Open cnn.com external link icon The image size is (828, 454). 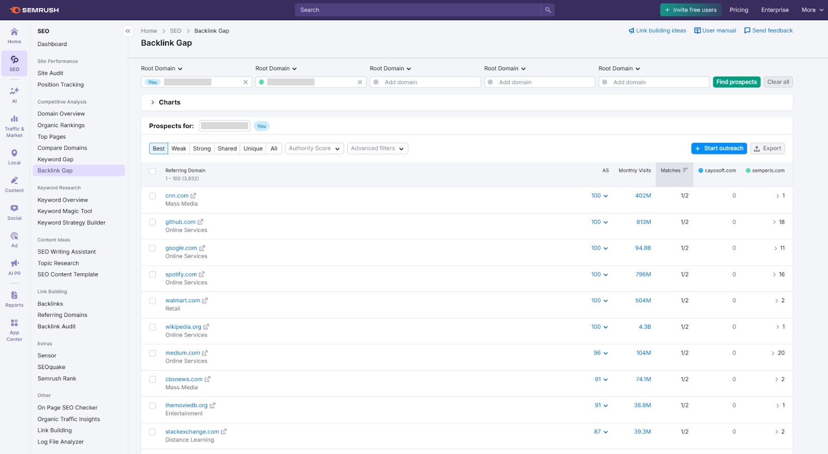[x=194, y=196]
